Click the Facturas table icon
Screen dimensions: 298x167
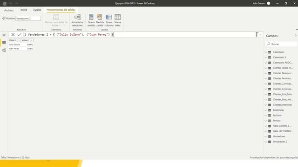pyautogui.click(x=270, y=116)
